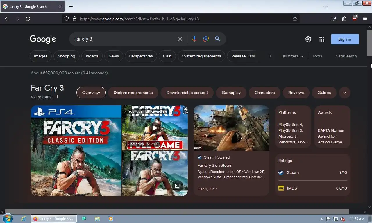Screen dimensions: 372x223
Task: Open the Awards info card
Action: pos(332,127)
